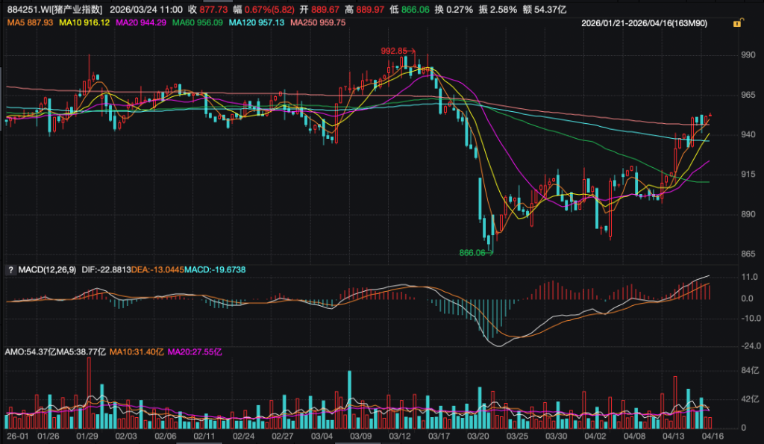Screen dimensions: 764x444
Task: Open the date range 2026/01/21-2026/04/16 selector
Action: pos(655,24)
